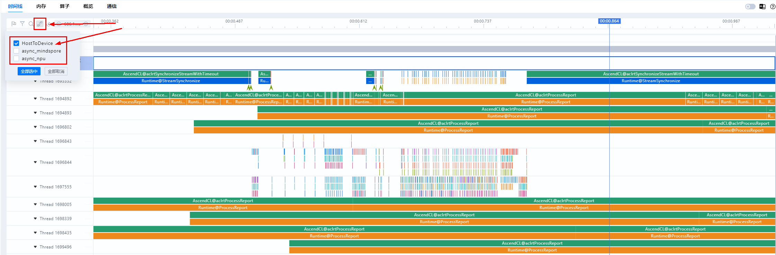This screenshot has width=776, height=255.
Task: Click the magnifier search icon
Action: (31, 24)
